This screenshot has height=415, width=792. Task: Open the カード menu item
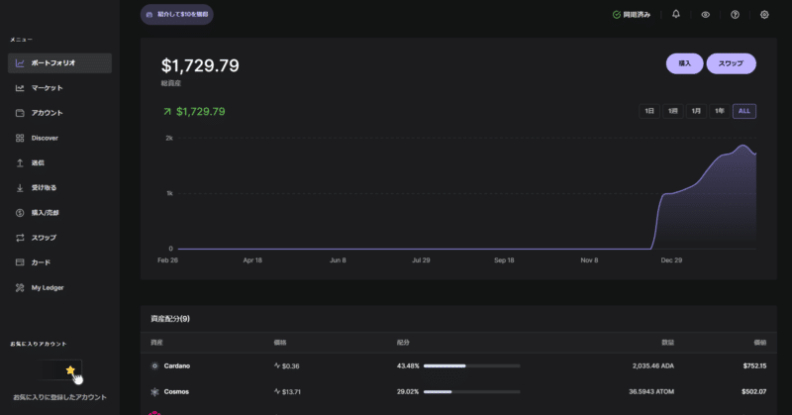pos(41,262)
